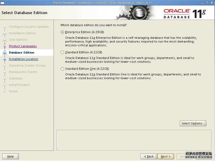Pick Standard Edition One radio button
Viewport: 215px width, 161px height.
(x=62, y=69)
